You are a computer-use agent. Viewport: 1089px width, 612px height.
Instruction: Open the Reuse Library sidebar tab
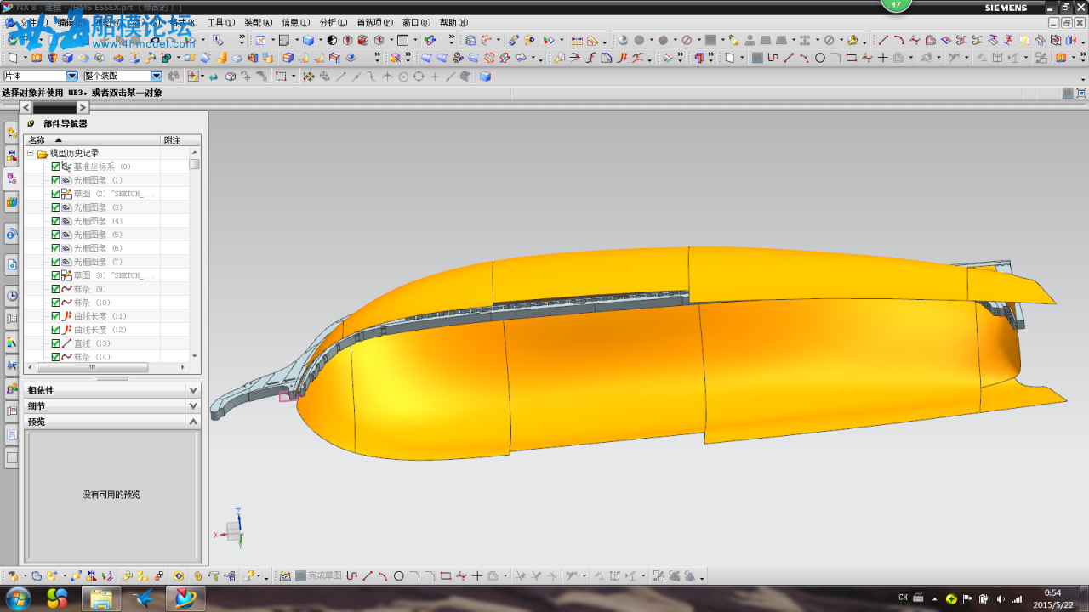pyautogui.click(x=11, y=202)
